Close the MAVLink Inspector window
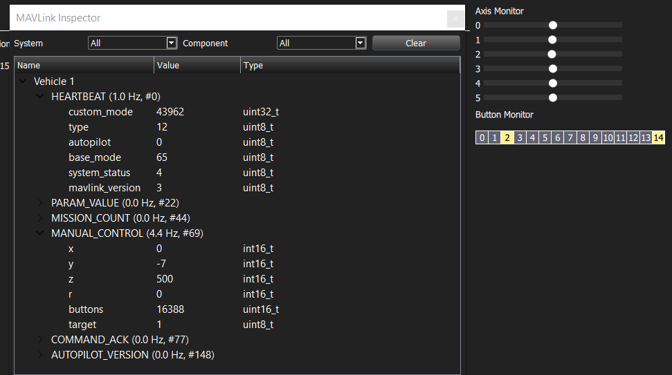 click(455, 19)
